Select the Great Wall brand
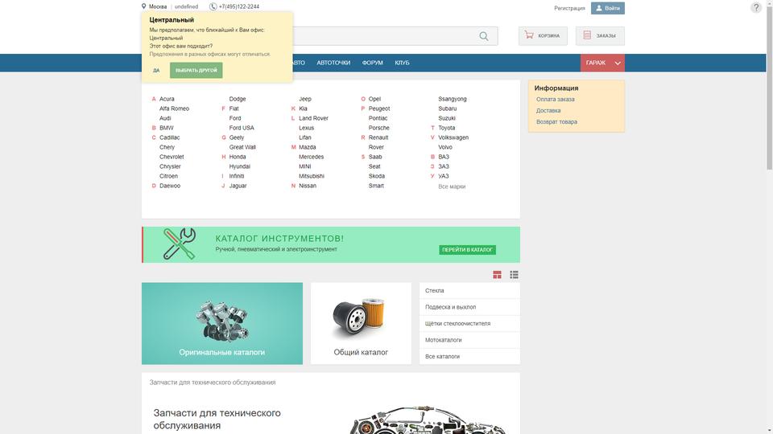773x434 pixels. pos(242,147)
